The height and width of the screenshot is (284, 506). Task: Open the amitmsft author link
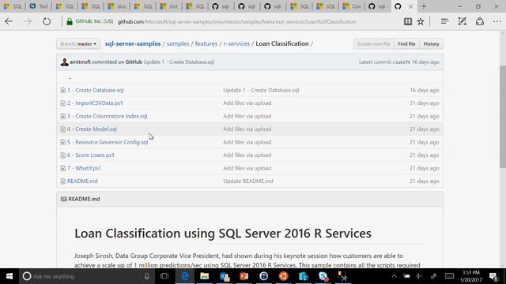pyautogui.click(x=81, y=62)
